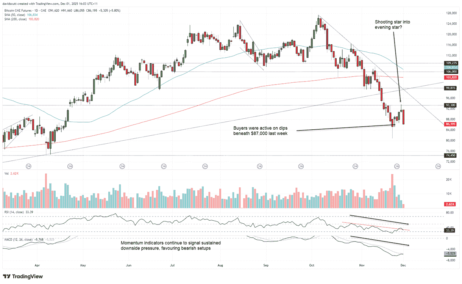
Task: Click the rollover marker above the August label
Action: tap(205, 166)
